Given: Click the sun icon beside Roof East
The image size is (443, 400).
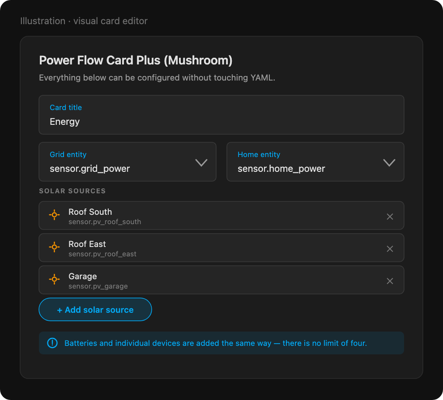Looking at the screenshot, I should click(54, 247).
